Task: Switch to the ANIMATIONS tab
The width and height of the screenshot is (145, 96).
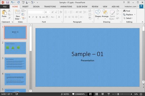Action: (66, 7)
